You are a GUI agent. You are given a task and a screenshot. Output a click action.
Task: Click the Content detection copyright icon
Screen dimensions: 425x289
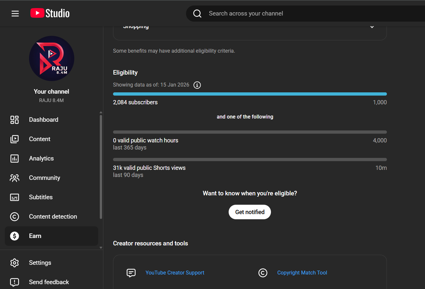15,217
